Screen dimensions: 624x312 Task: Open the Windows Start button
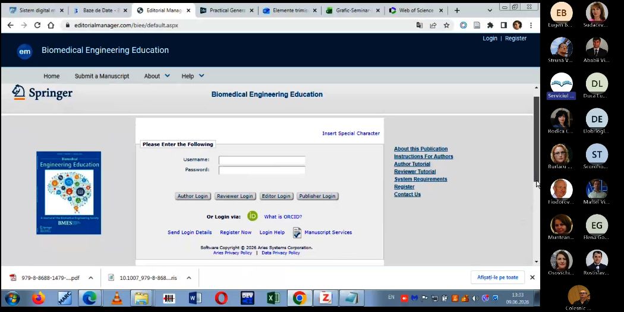(12, 298)
